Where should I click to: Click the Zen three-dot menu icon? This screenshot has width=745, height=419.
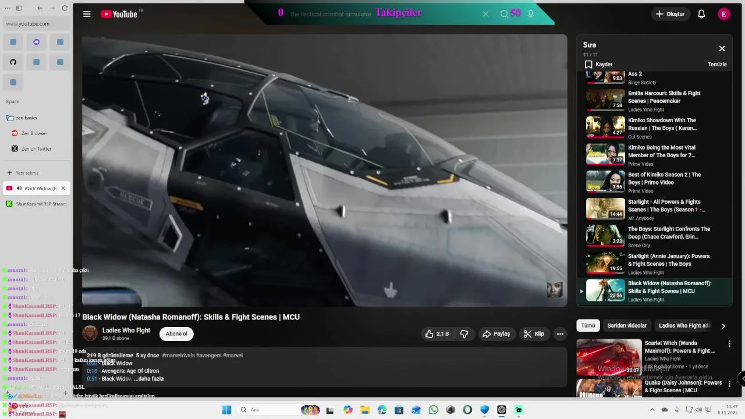point(7,8)
